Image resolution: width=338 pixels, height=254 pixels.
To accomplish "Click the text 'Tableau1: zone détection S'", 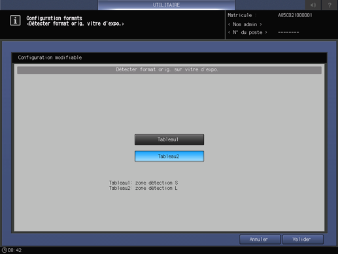I will (x=143, y=183).
